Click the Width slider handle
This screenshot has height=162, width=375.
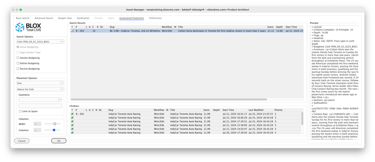(x=55, y=124)
